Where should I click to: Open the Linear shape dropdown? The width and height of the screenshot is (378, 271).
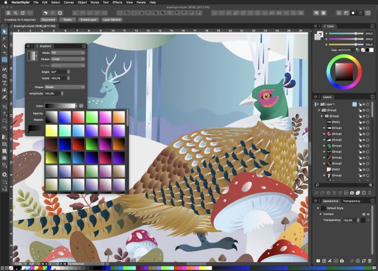[68, 59]
